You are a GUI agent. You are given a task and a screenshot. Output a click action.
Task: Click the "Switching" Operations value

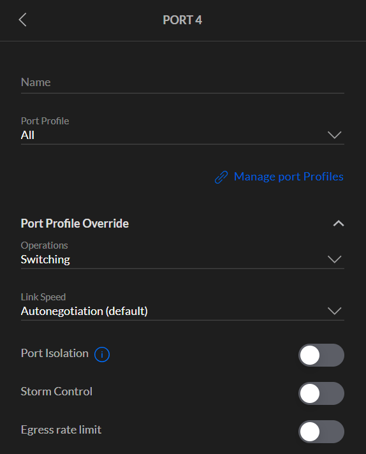click(x=45, y=260)
